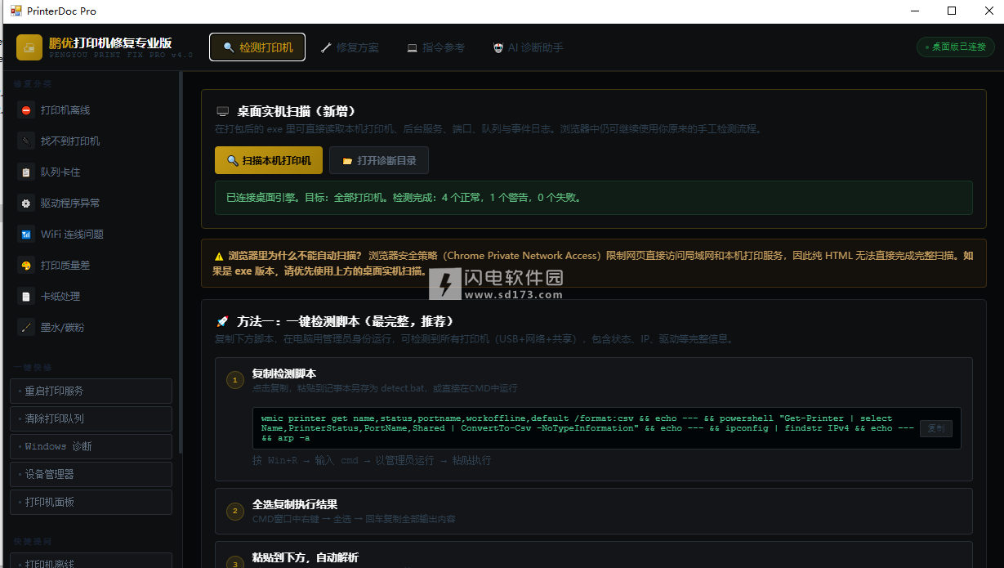Select the WiFi 连线问题 icon
Viewport: 1004px width, 568px height.
tap(26, 235)
